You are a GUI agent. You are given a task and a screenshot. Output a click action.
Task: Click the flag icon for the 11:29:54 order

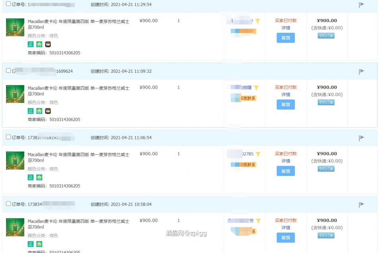tap(361, 5)
